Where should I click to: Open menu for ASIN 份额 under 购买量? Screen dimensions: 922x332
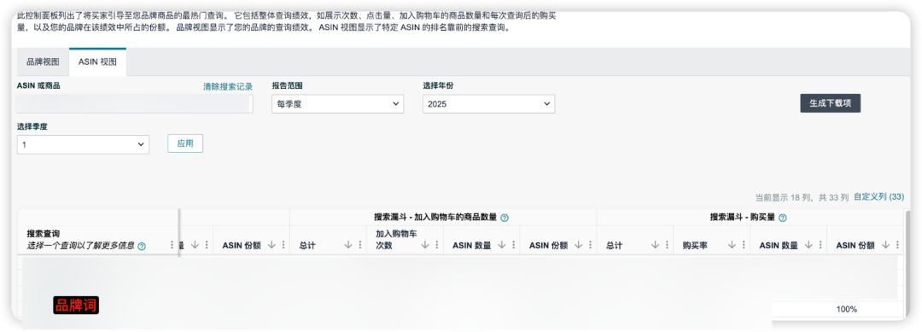[897, 246]
